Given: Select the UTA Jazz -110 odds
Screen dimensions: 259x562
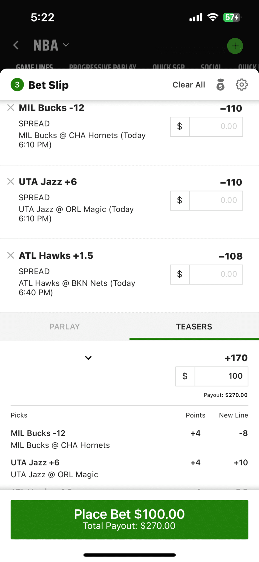Looking at the screenshot, I should coord(231,182).
